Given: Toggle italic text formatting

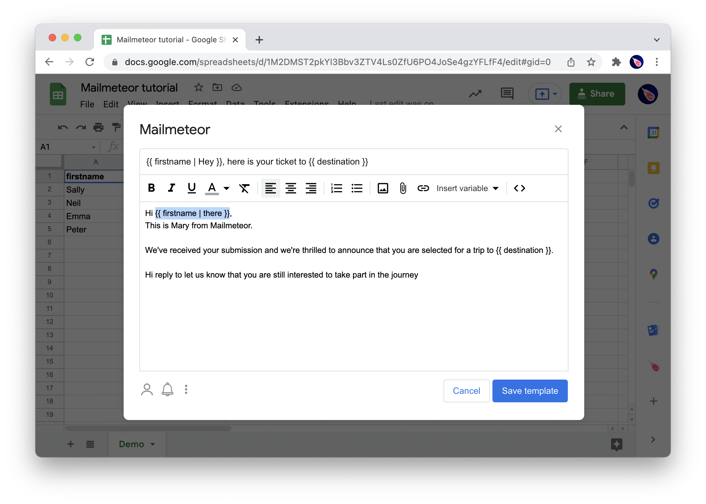Looking at the screenshot, I should click(x=171, y=188).
